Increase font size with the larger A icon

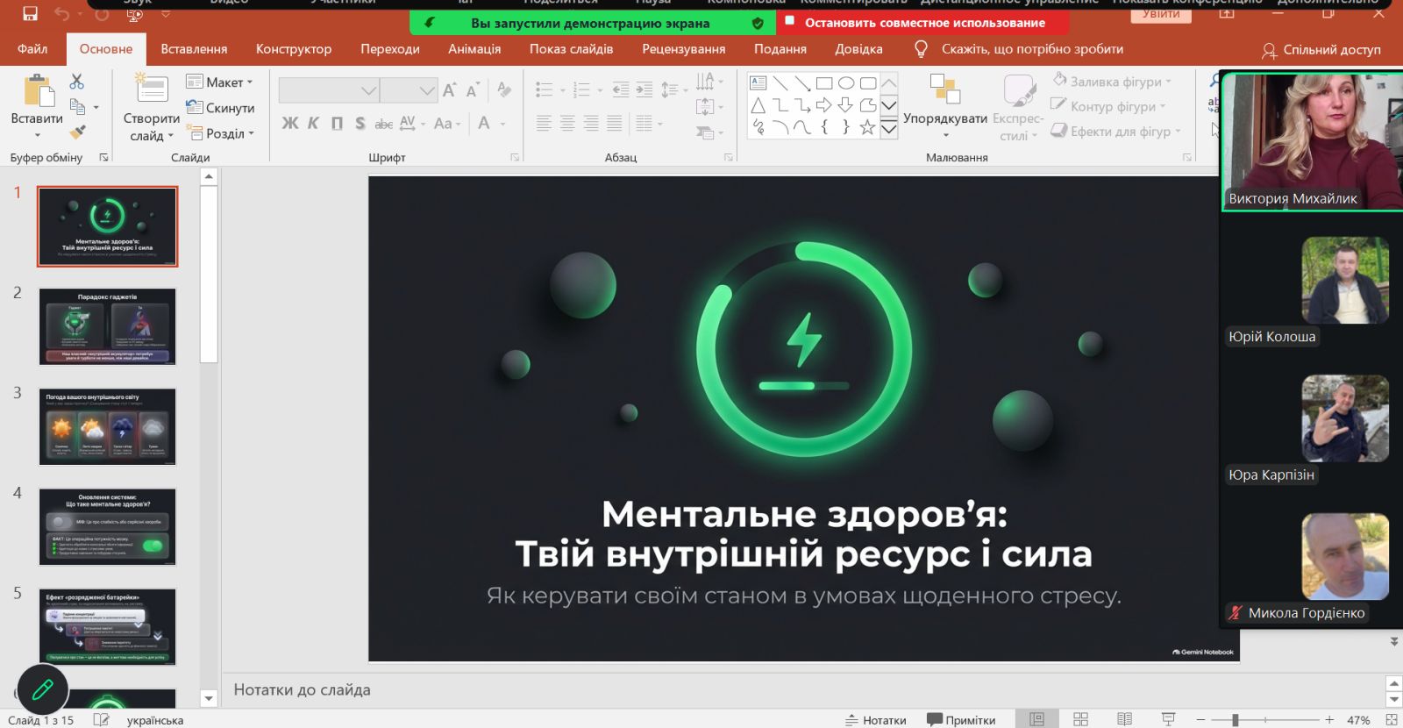(x=449, y=89)
